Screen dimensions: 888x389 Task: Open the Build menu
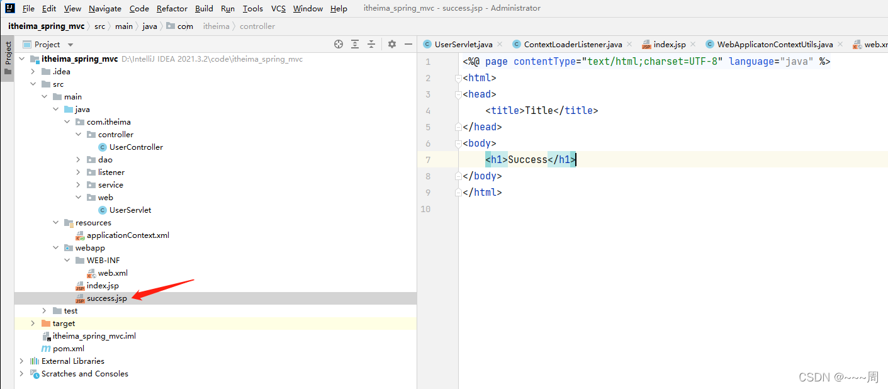point(204,8)
